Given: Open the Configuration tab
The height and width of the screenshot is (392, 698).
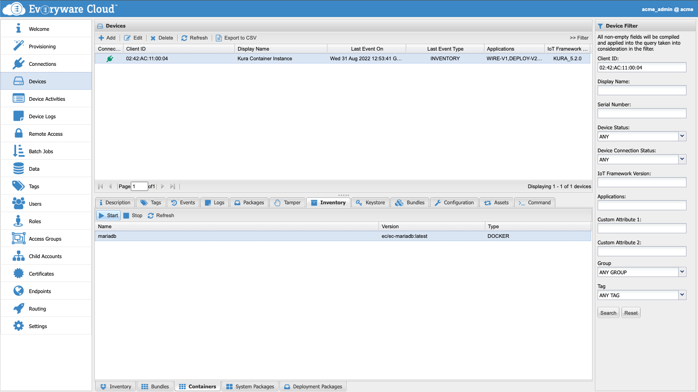Looking at the screenshot, I should [454, 202].
